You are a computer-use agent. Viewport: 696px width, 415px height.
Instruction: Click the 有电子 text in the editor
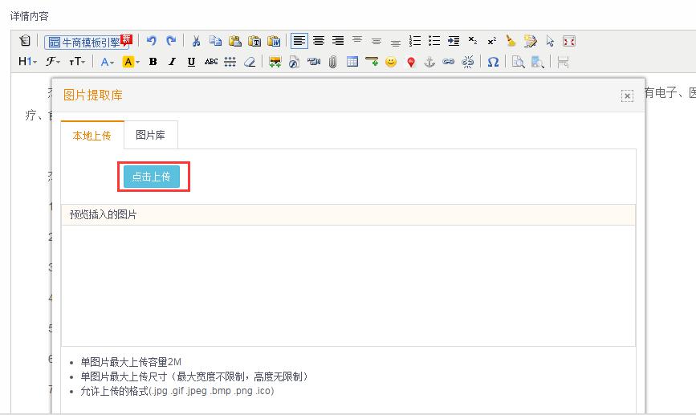pos(661,93)
